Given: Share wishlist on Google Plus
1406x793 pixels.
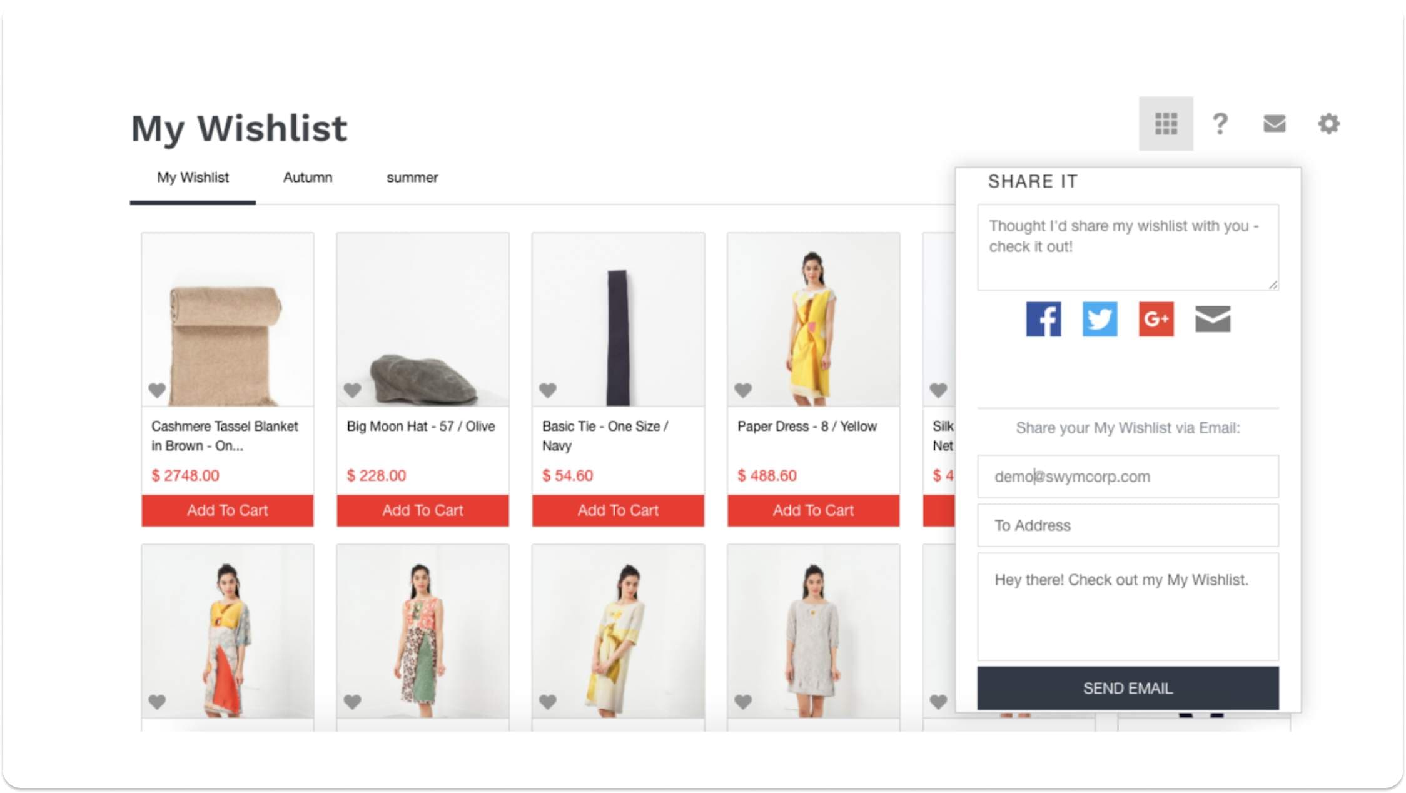Looking at the screenshot, I should (1156, 319).
